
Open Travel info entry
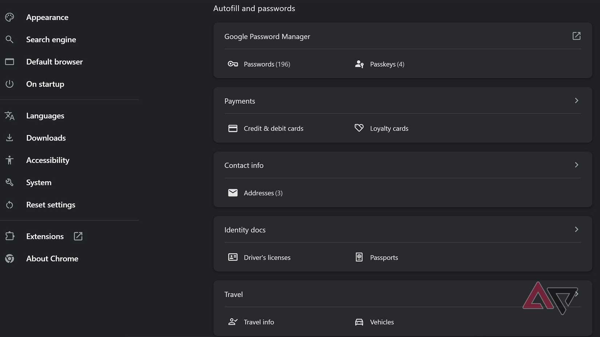[259, 322]
